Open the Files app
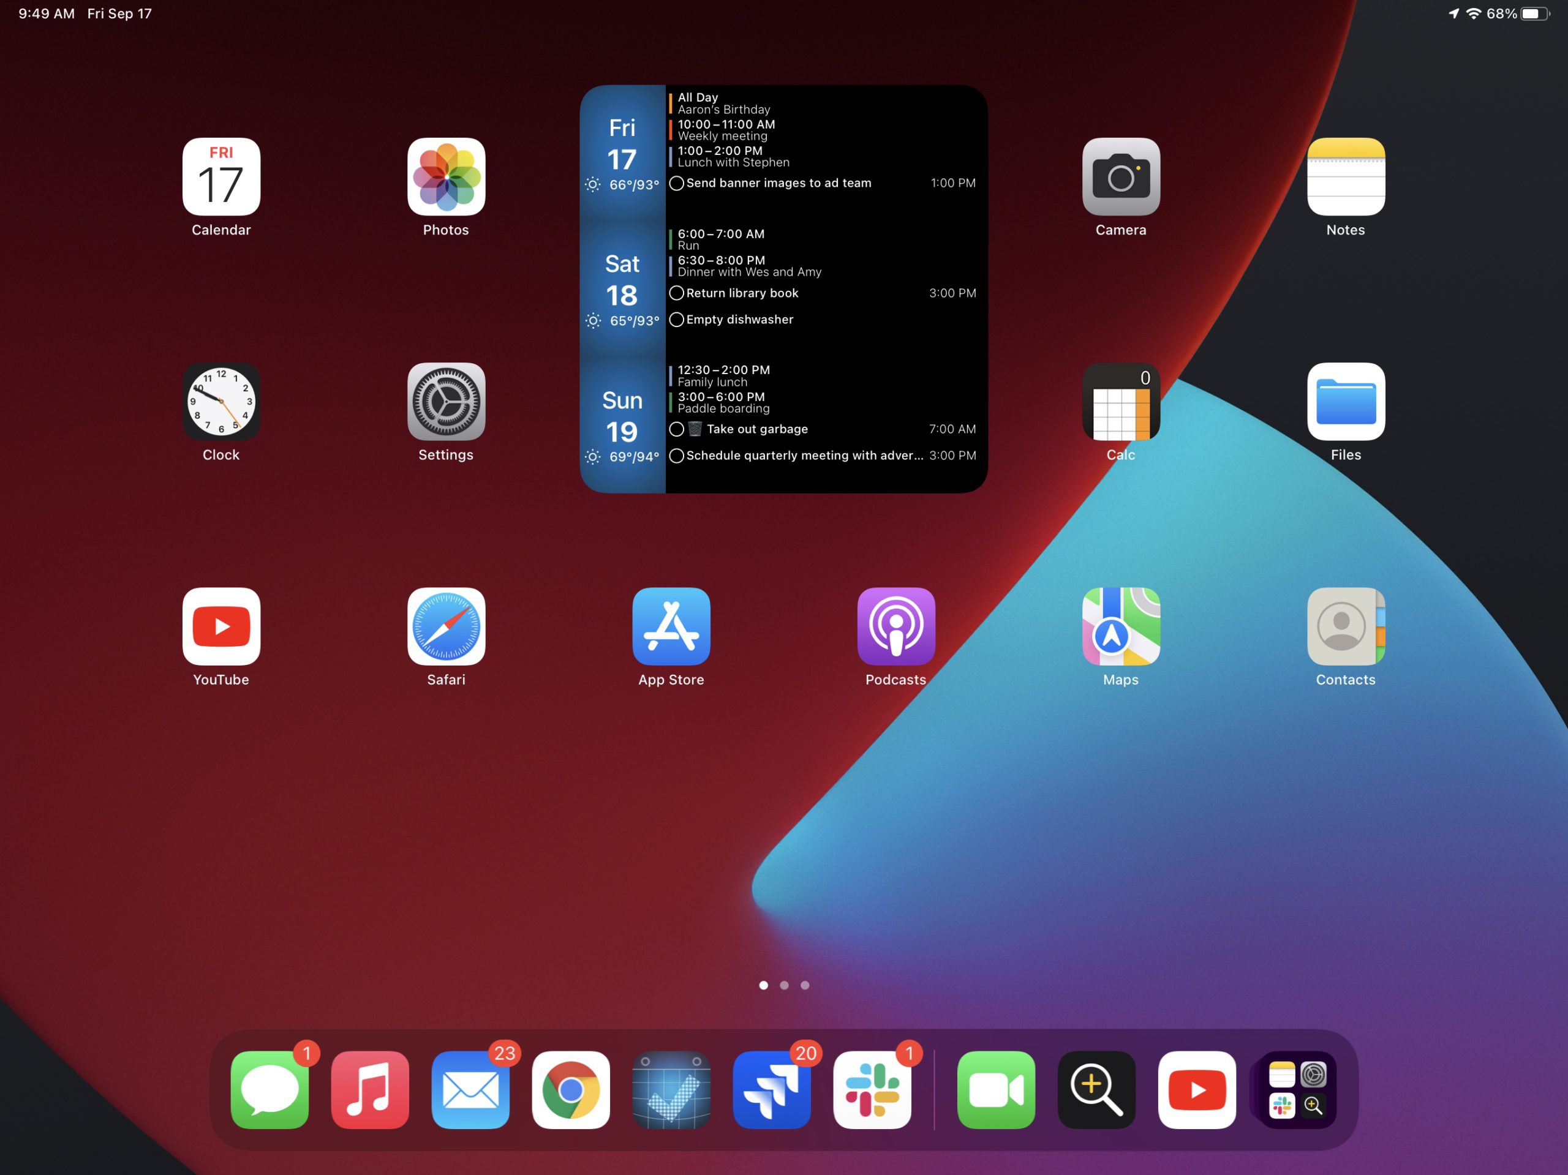 point(1346,402)
